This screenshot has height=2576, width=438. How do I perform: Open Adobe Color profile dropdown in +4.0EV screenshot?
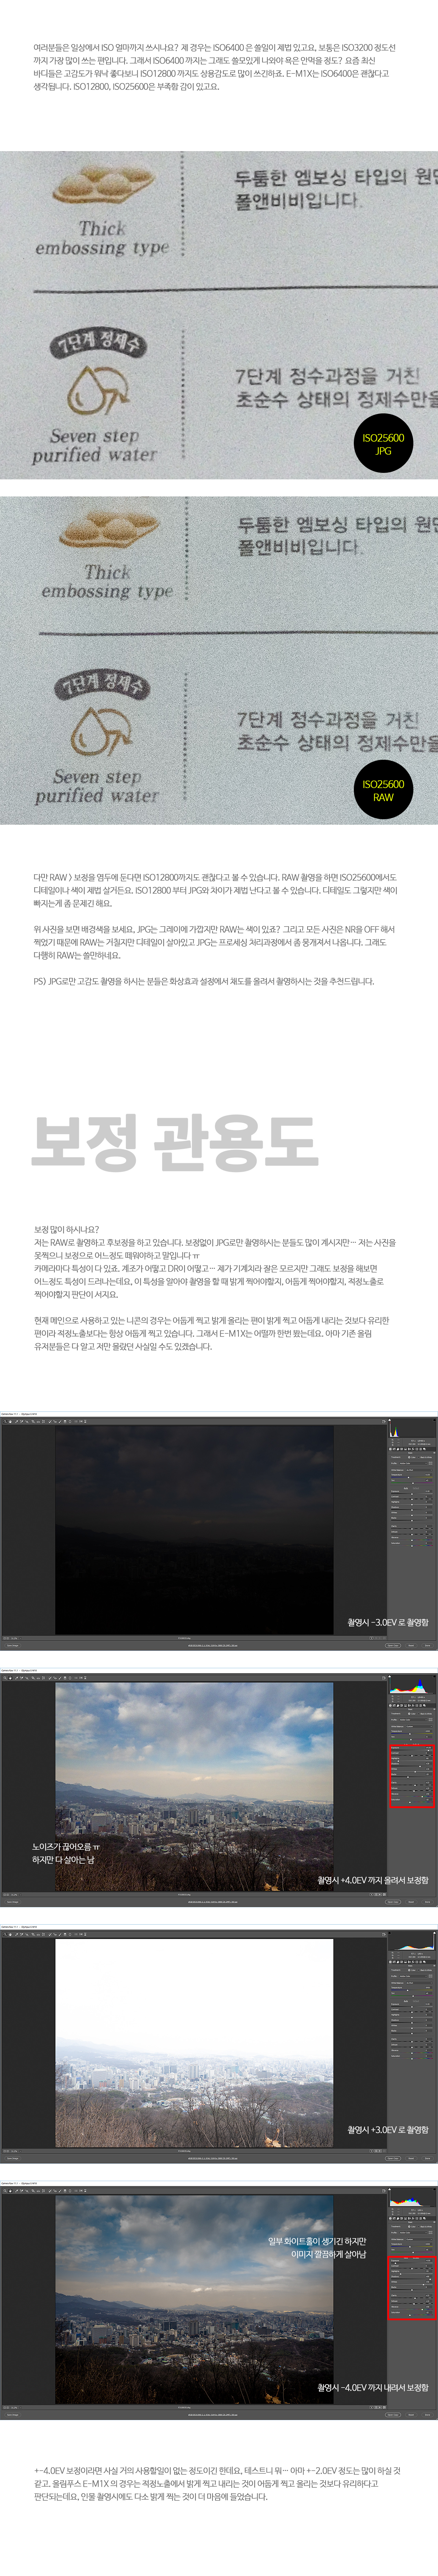point(412,1719)
